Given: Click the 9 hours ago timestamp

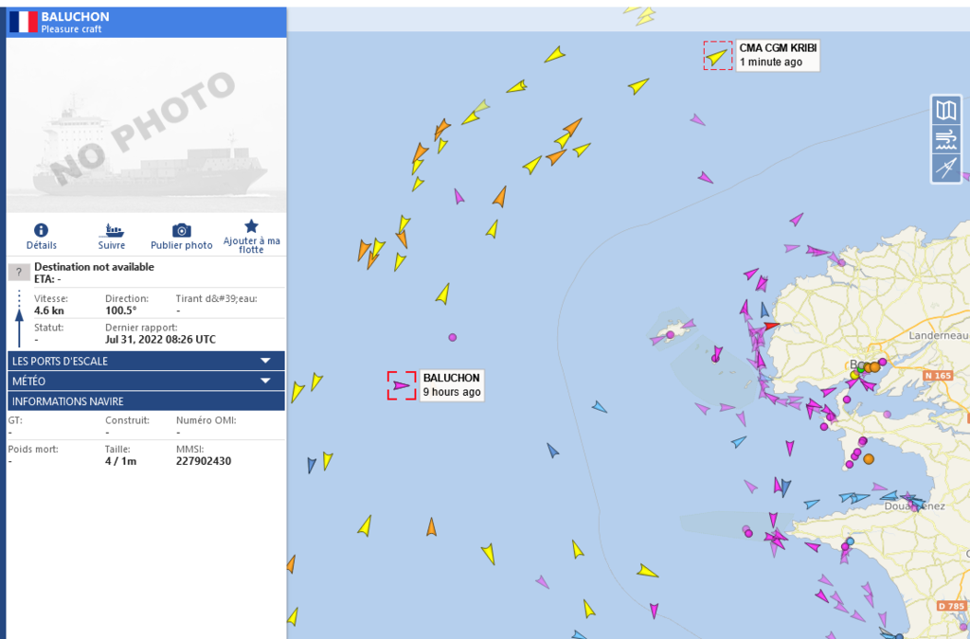Looking at the screenshot, I should click(x=452, y=392).
